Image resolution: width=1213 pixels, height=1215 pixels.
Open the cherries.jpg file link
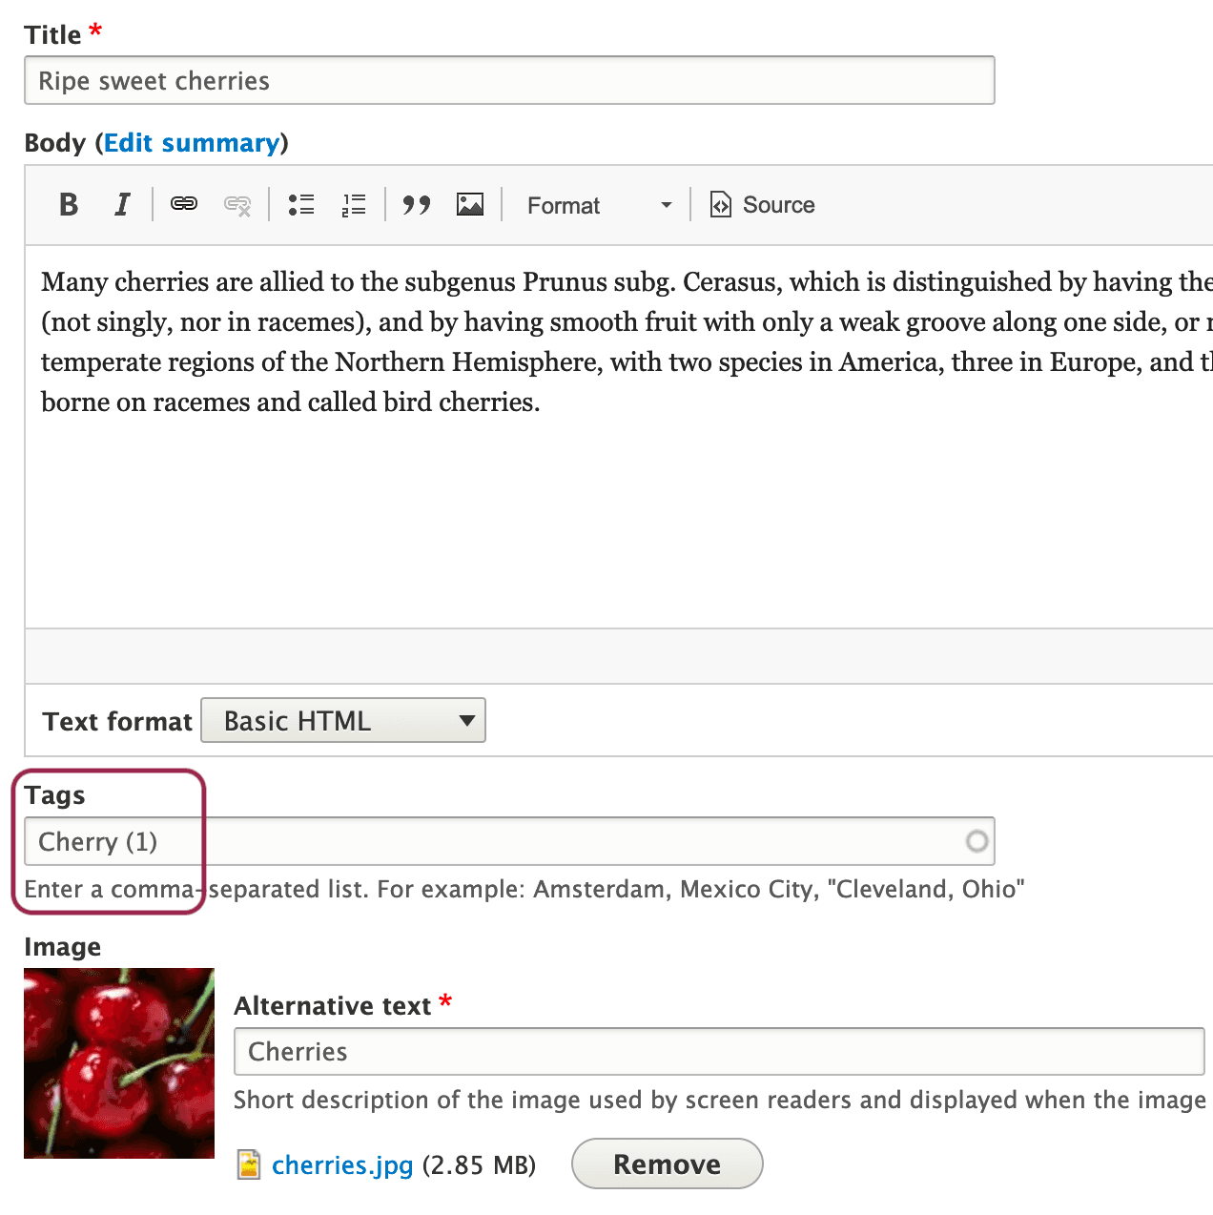pyautogui.click(x=342, y=1165)
